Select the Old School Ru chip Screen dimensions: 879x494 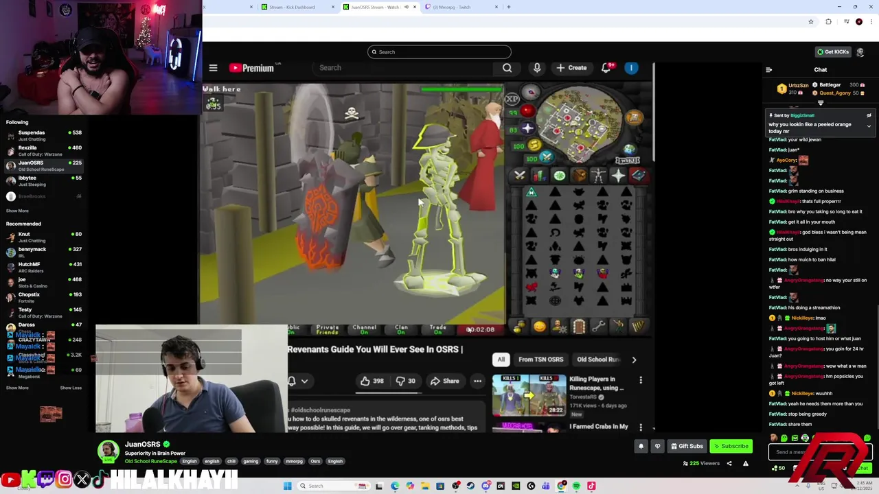597,360
